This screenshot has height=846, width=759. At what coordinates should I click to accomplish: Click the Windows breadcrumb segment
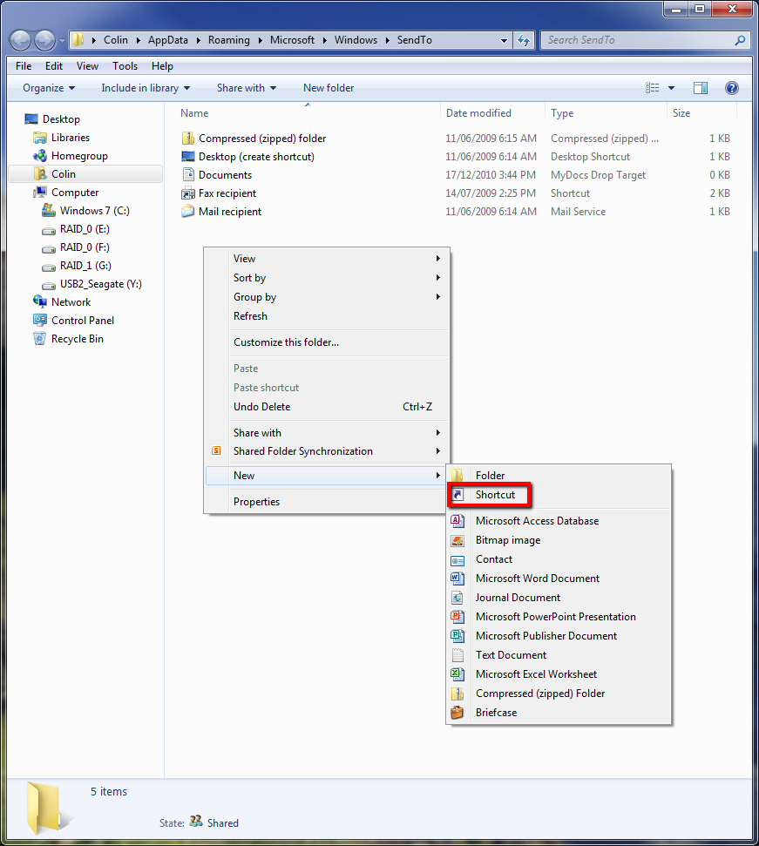[356, 40]
